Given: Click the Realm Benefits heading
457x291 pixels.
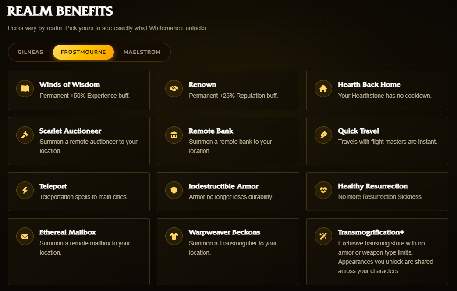Looking at the screenshot, I should point(60,11).
